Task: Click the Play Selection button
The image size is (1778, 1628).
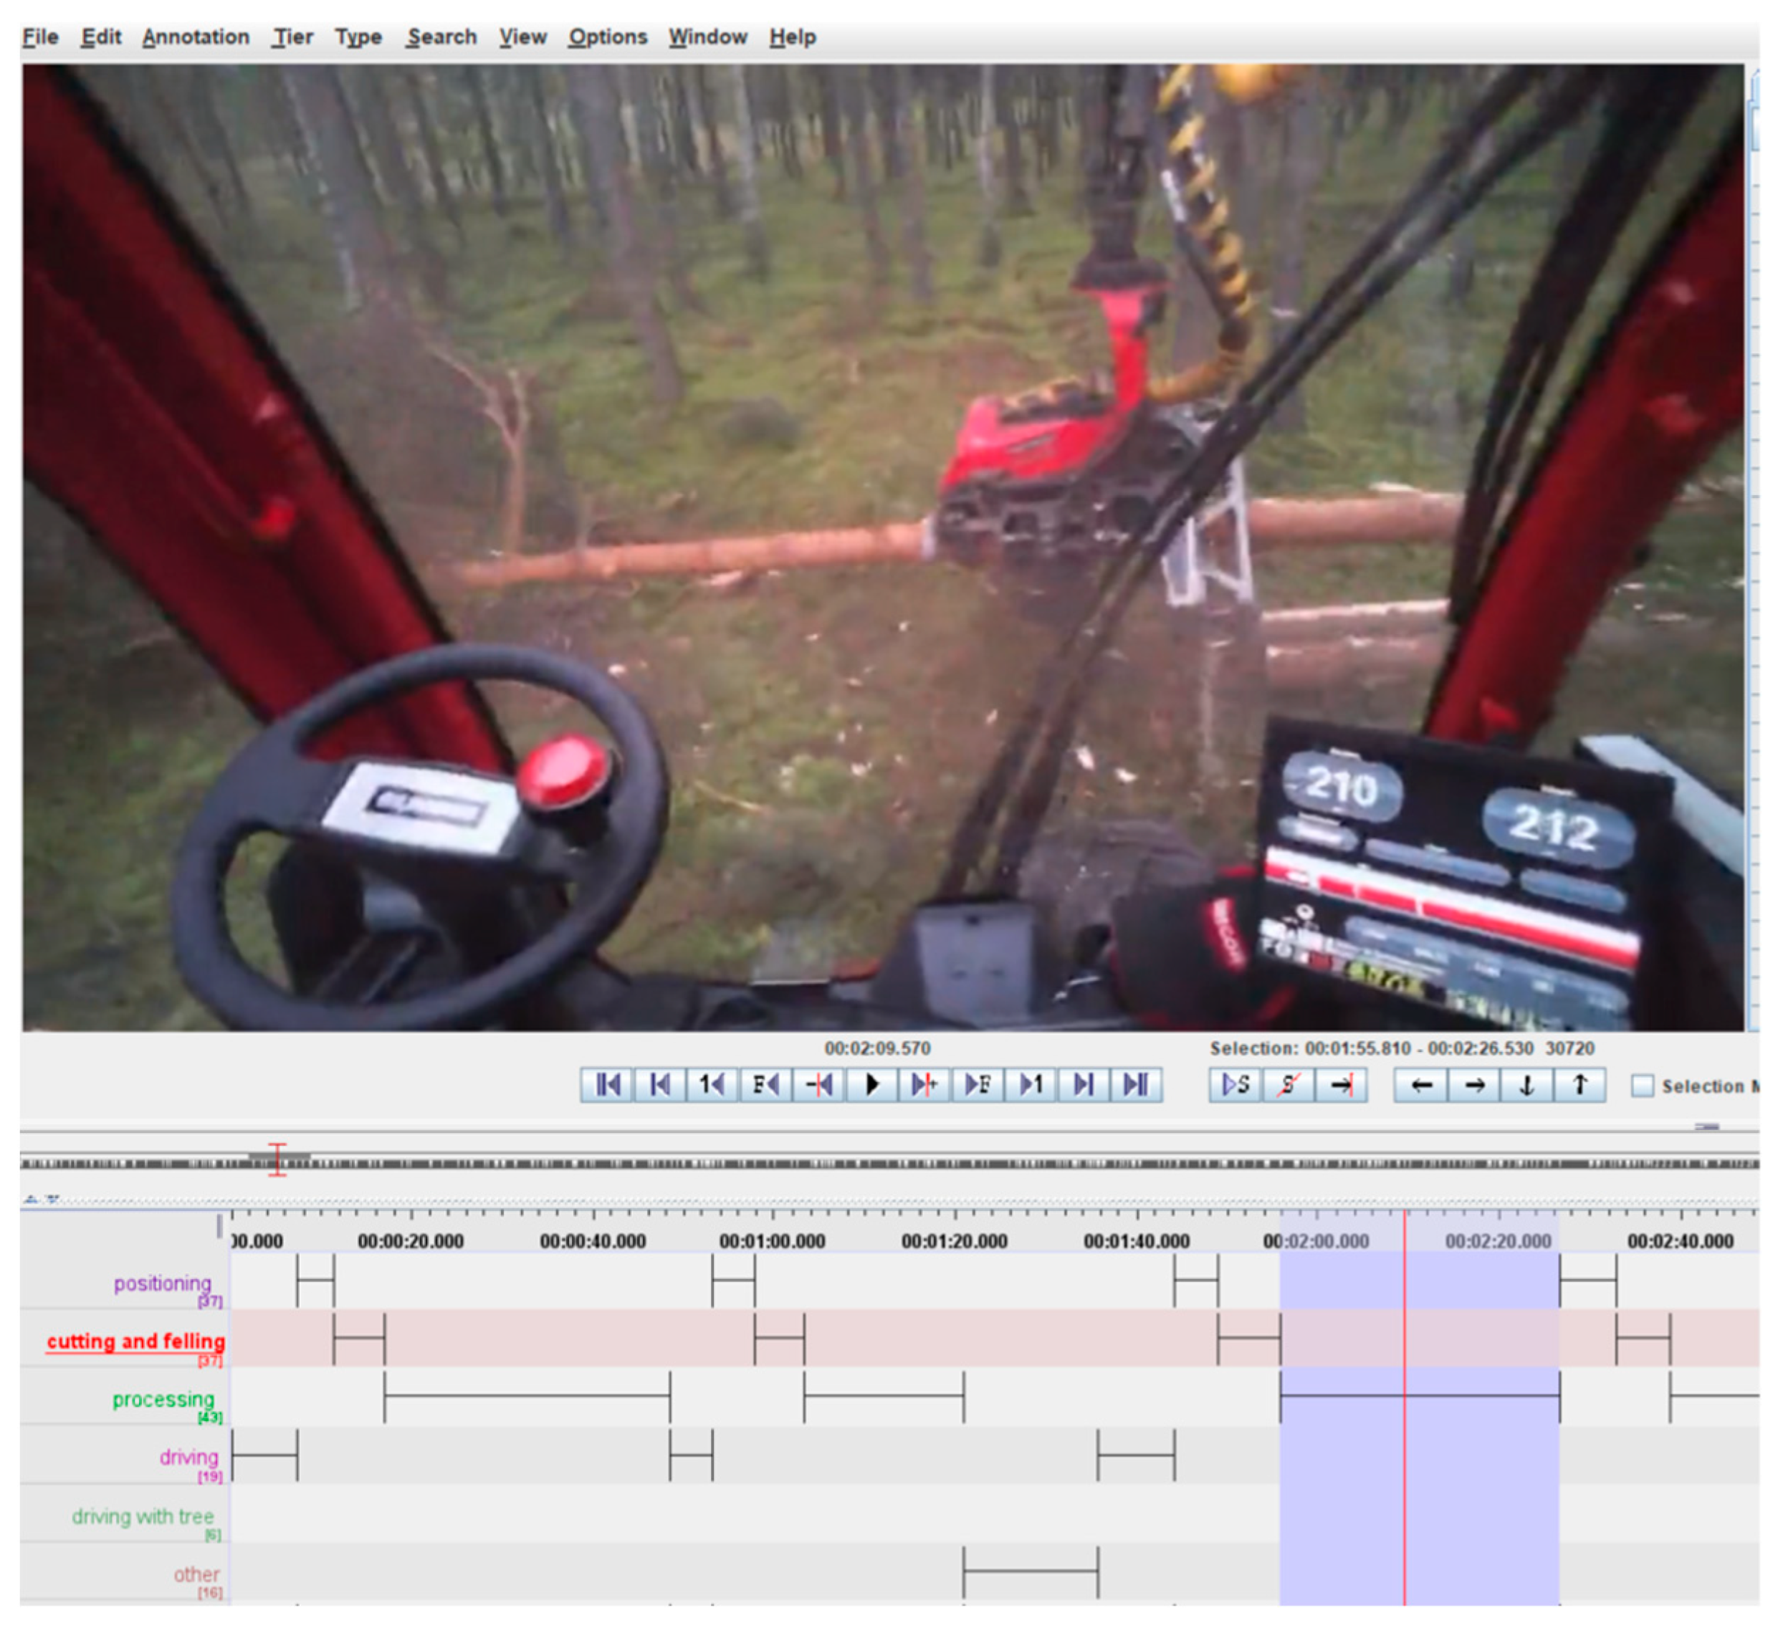Action: (x=1235, y=1085)
